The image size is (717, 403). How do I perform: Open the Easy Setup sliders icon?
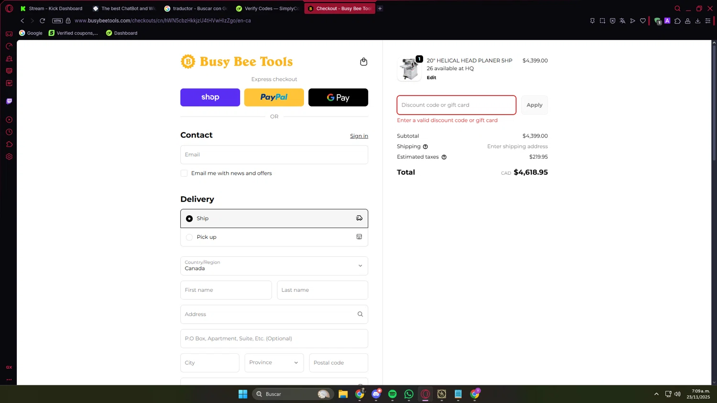(708, 21)
